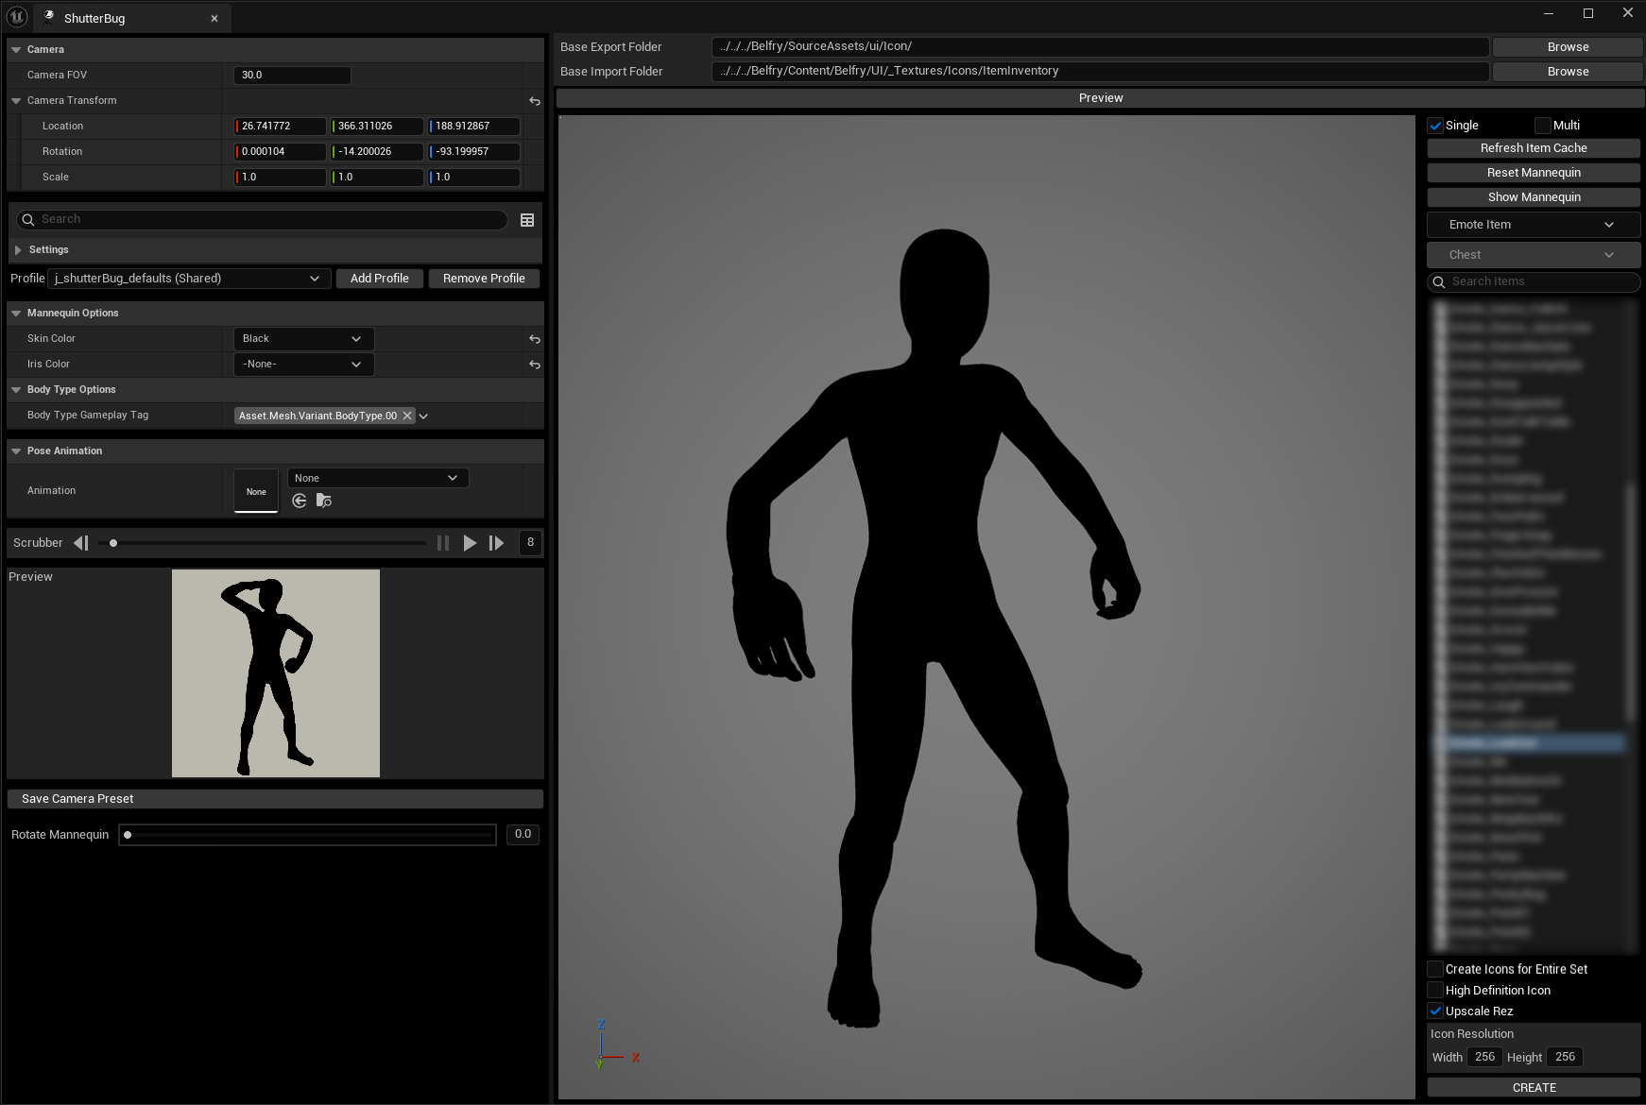1646x1105 pixels.
Task: Reset Iris Color to default value
Action: (535, 365)
